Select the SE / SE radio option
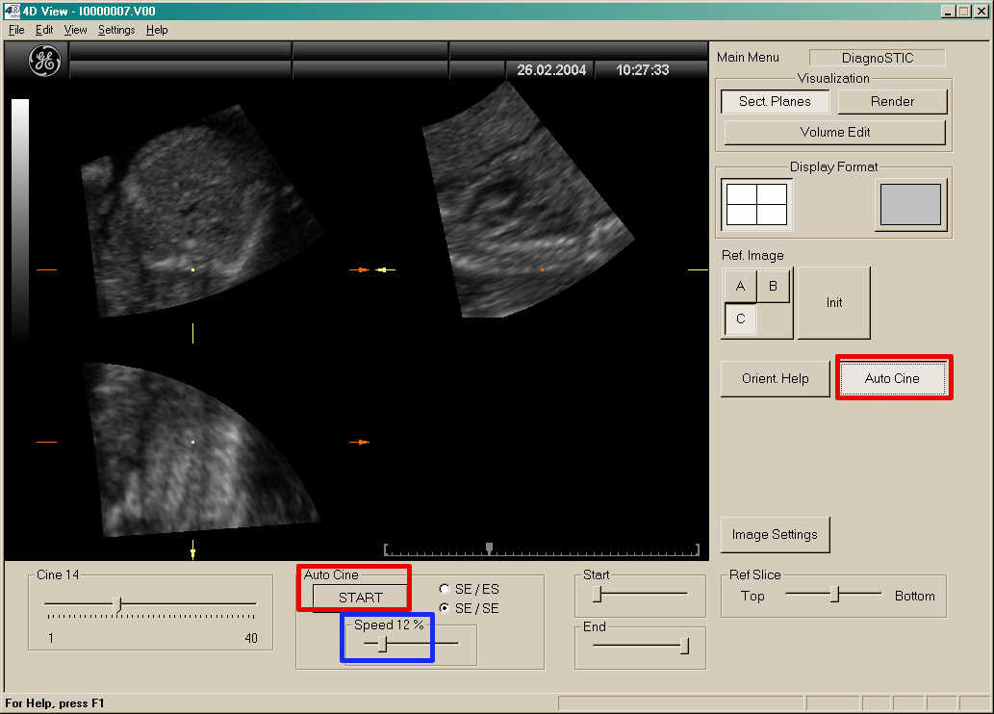 pos(445,608)
